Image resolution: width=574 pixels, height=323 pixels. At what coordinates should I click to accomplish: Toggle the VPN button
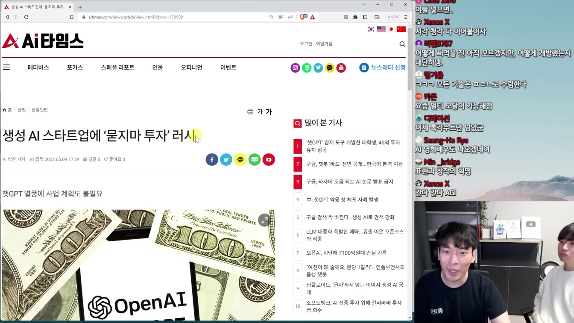pyautogui.click(x=393, y=17)
